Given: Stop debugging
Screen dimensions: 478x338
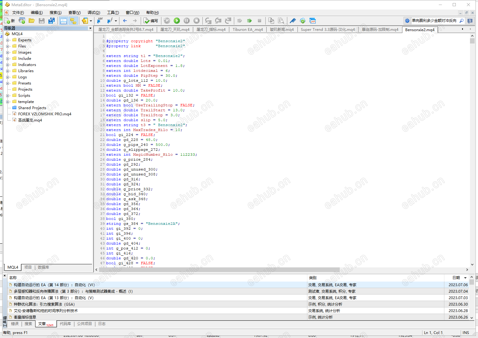Looking at the screenshot, I should (197, 21).
